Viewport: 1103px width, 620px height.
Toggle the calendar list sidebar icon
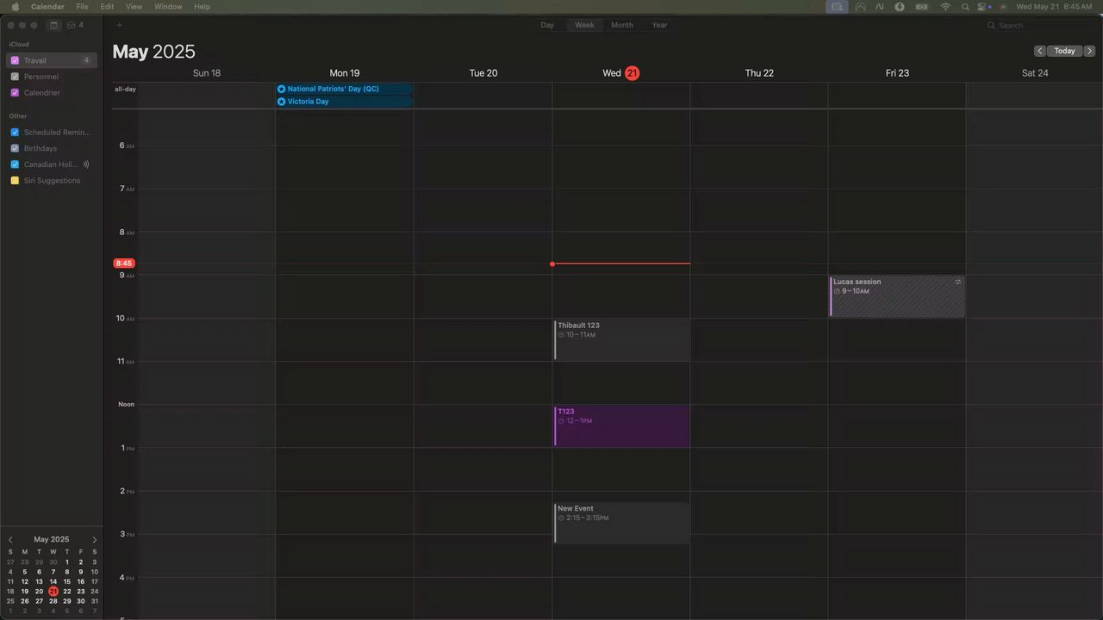(54, 25)
